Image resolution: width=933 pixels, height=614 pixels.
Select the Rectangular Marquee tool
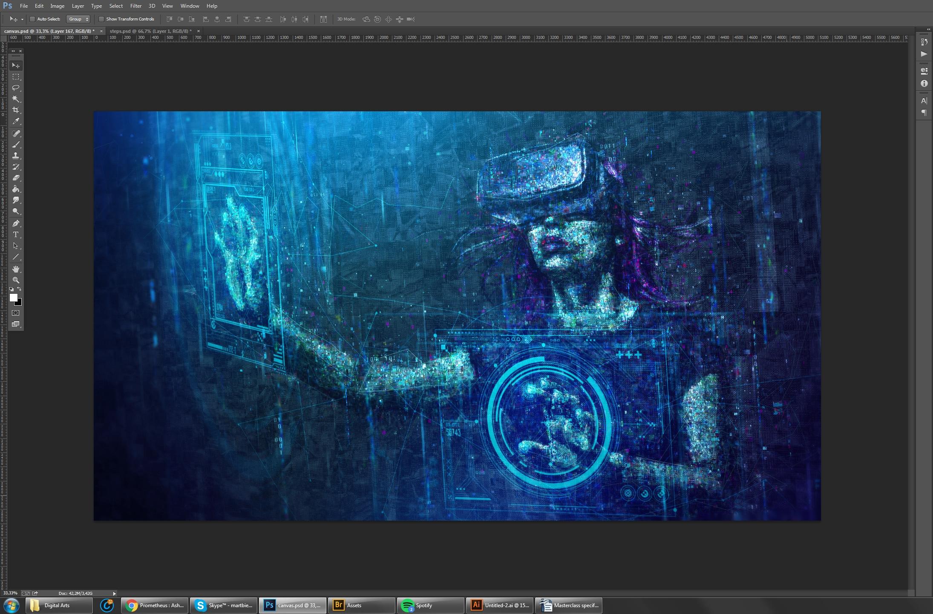pos(16,77)
